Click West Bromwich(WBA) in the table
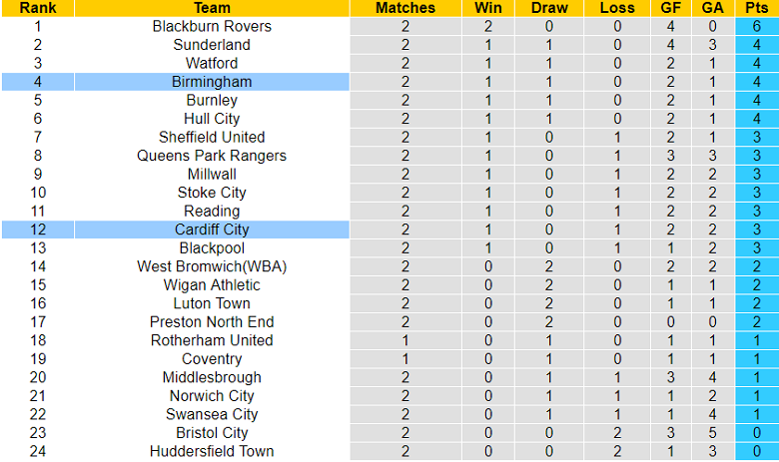Screen dimensions: 779x462 coord(212,266)
